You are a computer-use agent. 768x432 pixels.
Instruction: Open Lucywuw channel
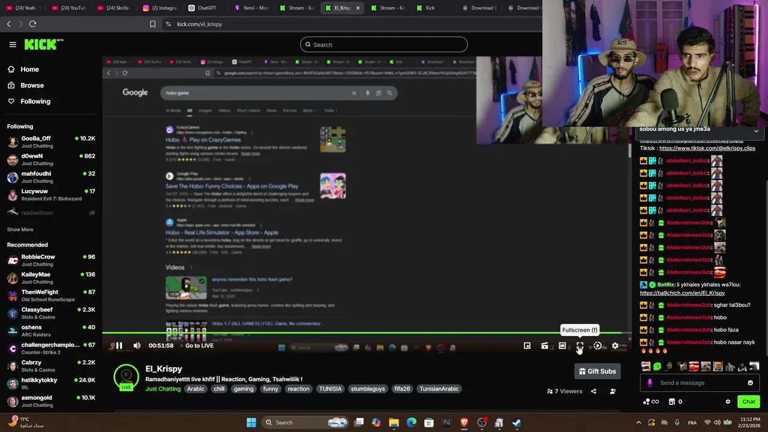coord(51,194)
